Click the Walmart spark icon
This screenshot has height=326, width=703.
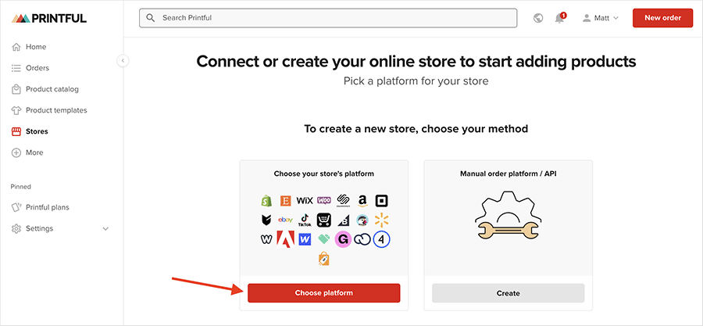(x=381, y=220)
